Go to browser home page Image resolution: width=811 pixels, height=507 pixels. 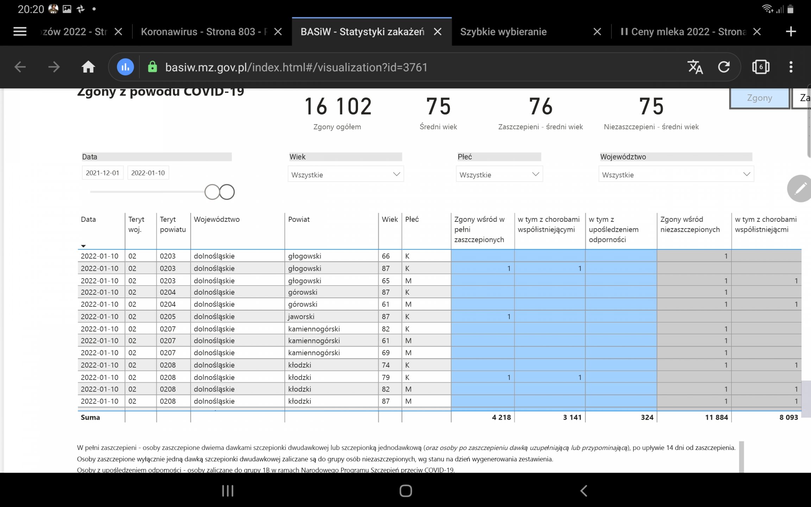tap(88, 67)
